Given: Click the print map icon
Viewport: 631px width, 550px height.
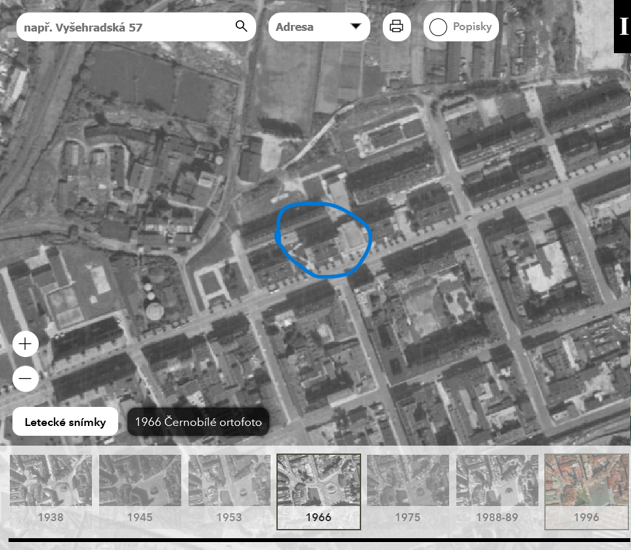Looking at the screenshot, I should pyautogui.click(x=397, y=26).
